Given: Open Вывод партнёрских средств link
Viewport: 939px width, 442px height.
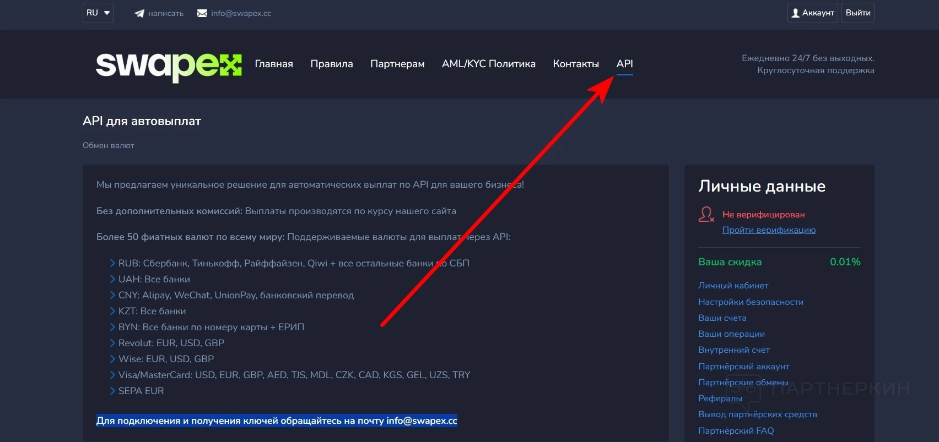Looking at the screenshot, I should [758, 414].
